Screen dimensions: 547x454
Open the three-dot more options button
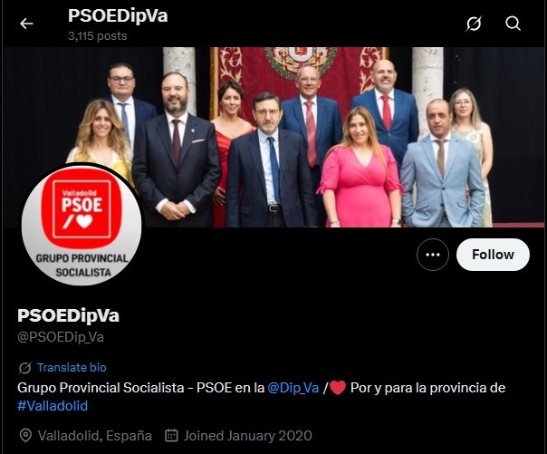(433, 255)
